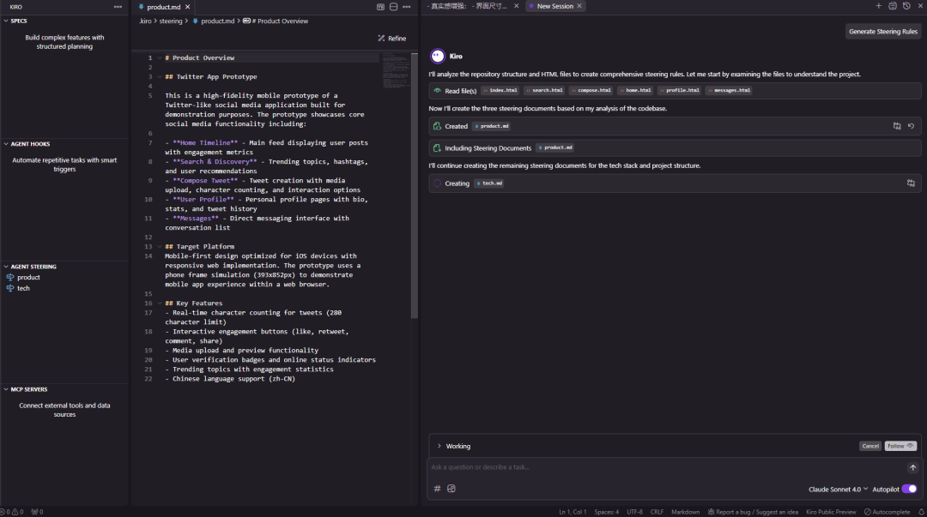Toggle the Autopilot switch
This screenshot has width=927, height=517.
click(909, 489)
